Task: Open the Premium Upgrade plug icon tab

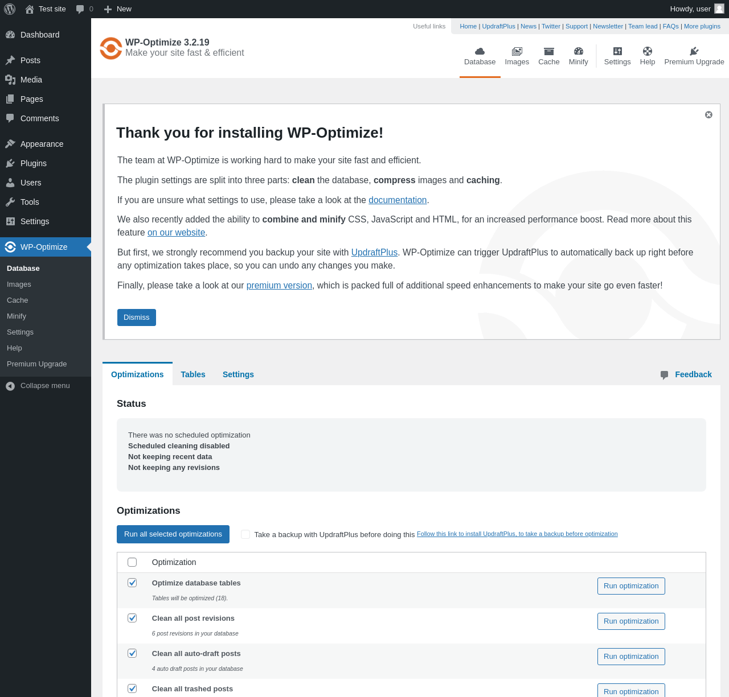Action: point(694,51)
